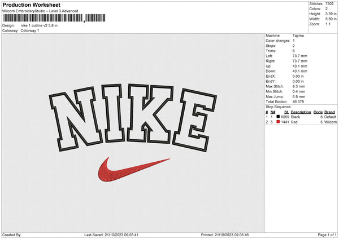Click the NIKE outline lettering in the preview

[133, 118]
